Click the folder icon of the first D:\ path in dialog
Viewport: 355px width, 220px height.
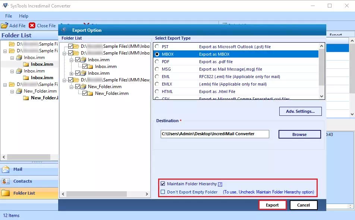(76, 46)
